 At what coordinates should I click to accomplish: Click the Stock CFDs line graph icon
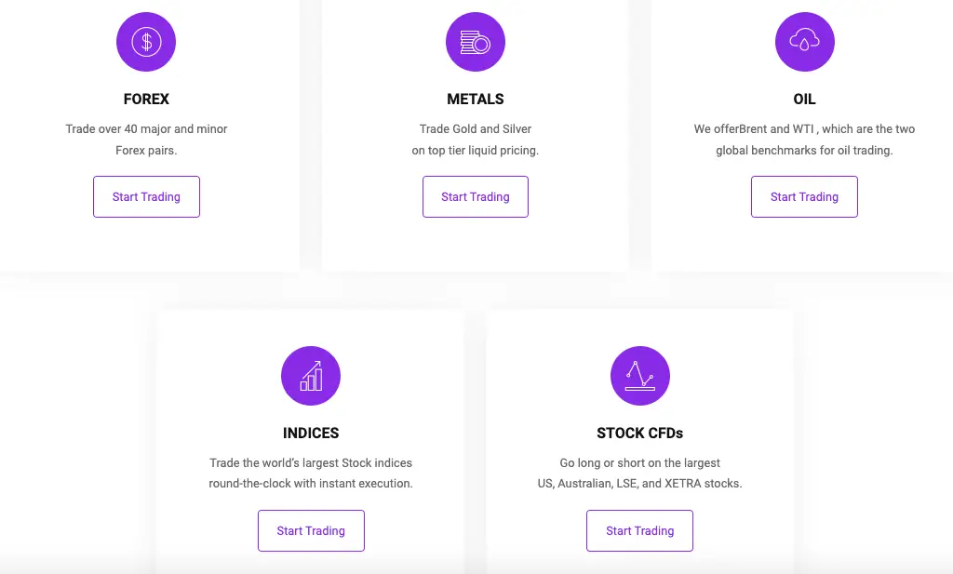pyautogui.click(x=640, y=376)
